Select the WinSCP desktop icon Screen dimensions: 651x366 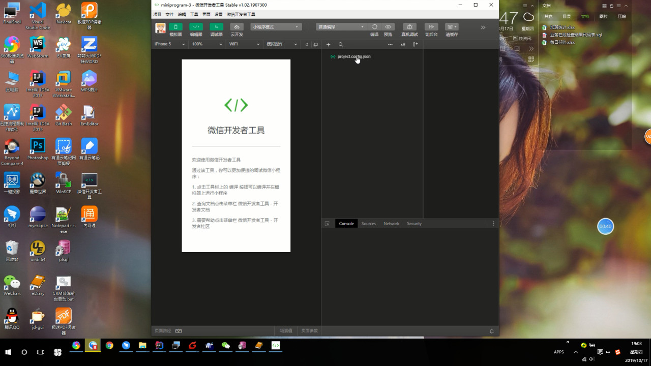pyautogui.click(x=64, y=184)
